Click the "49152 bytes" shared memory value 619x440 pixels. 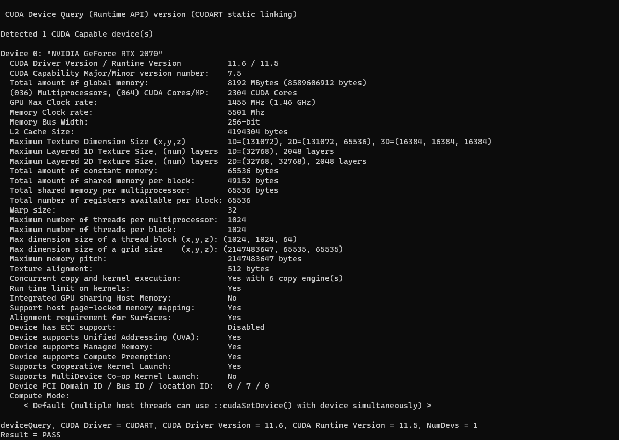pyautogui.click(x=253, y=181)
